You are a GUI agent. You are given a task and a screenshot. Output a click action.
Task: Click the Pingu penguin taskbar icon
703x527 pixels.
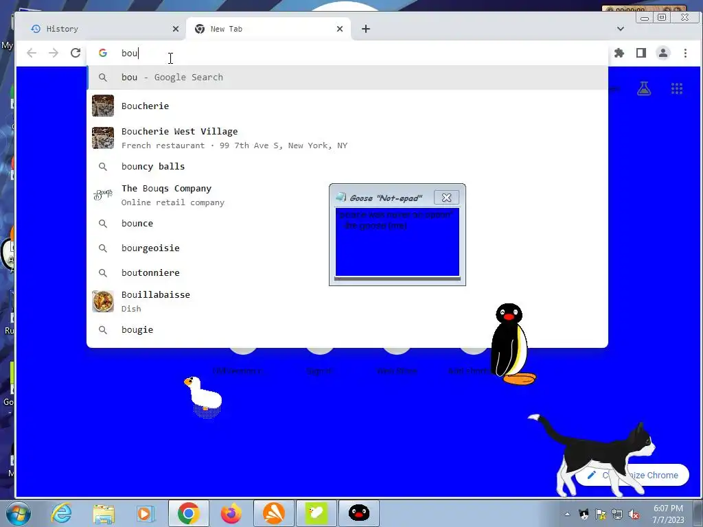point(358,513)
